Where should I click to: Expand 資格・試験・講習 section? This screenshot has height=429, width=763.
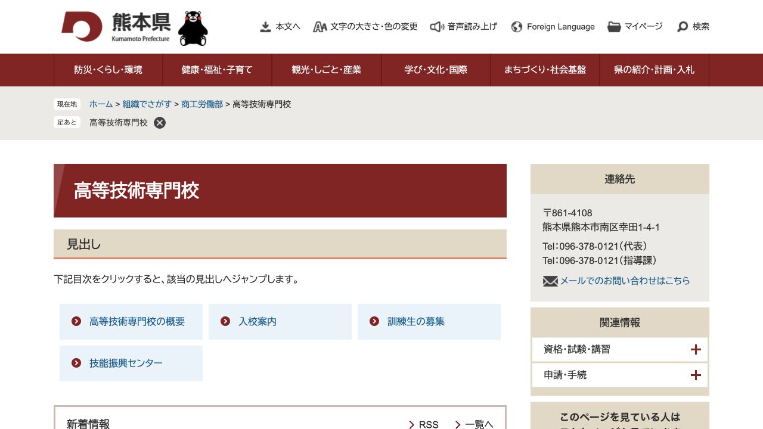(x=620, y=350)
